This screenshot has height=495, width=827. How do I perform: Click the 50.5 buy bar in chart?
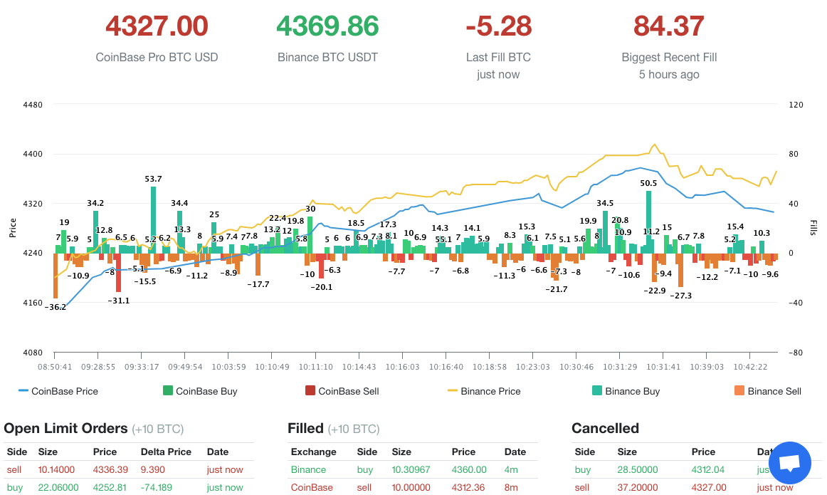[x=649, y=222]
